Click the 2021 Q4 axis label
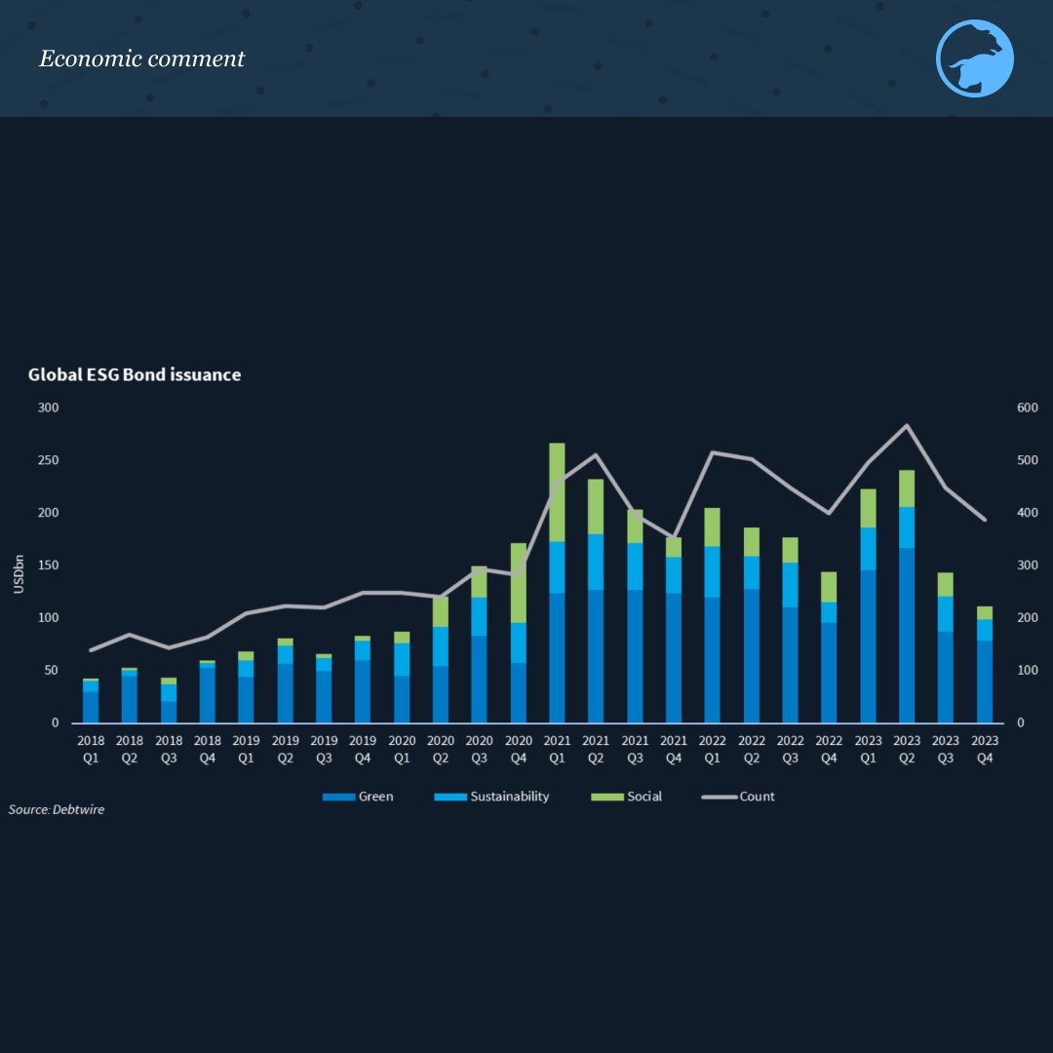The width and height of the screenshot is (1053, 1053). tap(674, 749)
